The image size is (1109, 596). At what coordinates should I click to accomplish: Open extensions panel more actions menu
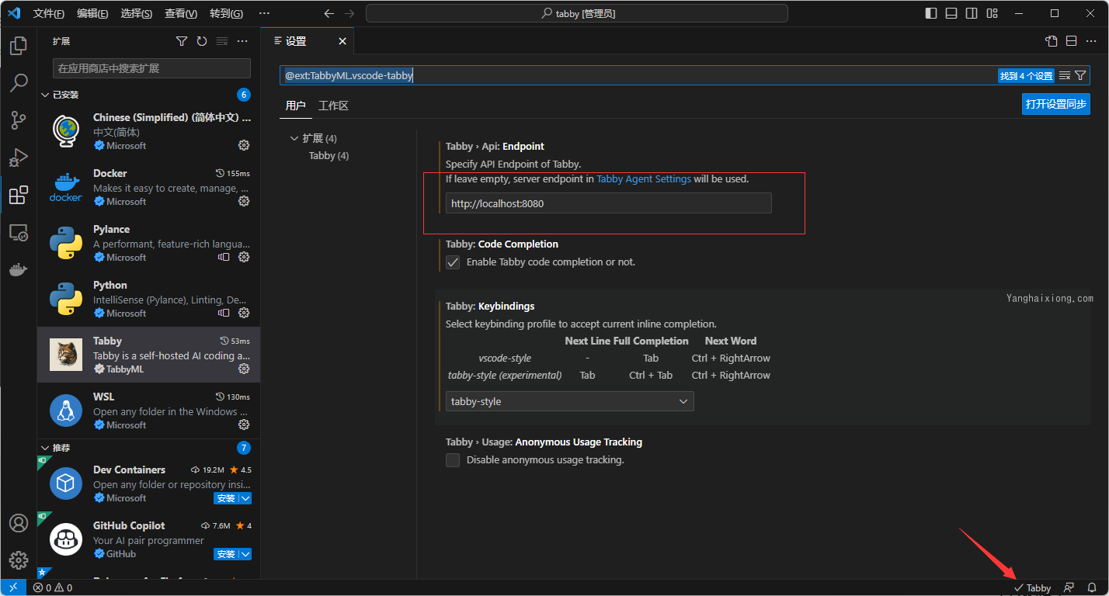coord(242,41)
